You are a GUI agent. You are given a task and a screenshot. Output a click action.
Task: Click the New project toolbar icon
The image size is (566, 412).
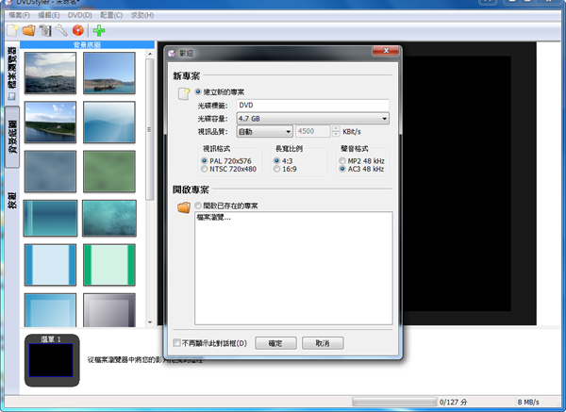tap(12, 31)
